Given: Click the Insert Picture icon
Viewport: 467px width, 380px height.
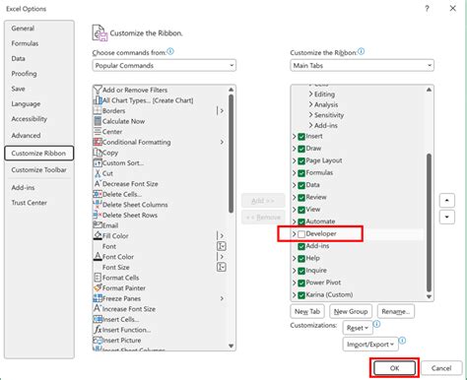Looking at the screenshot, I should (x=98, y=341).
